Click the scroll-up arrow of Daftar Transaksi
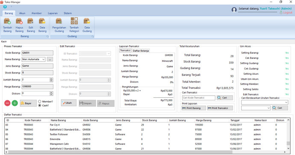The image size is (295, 155). (x=288, y=120)
